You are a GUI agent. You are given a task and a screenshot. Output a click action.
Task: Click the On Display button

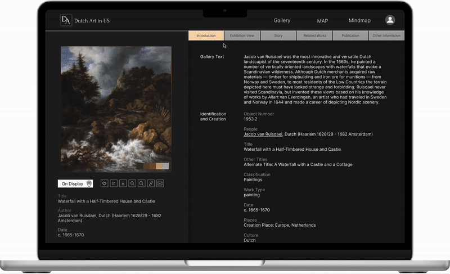[x=75, y=183]
